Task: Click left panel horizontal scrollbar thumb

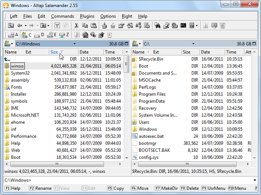Action: [57, 164]
